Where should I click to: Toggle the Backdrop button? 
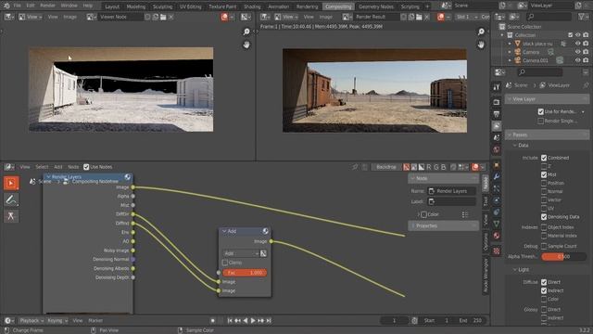click(386, 167)
